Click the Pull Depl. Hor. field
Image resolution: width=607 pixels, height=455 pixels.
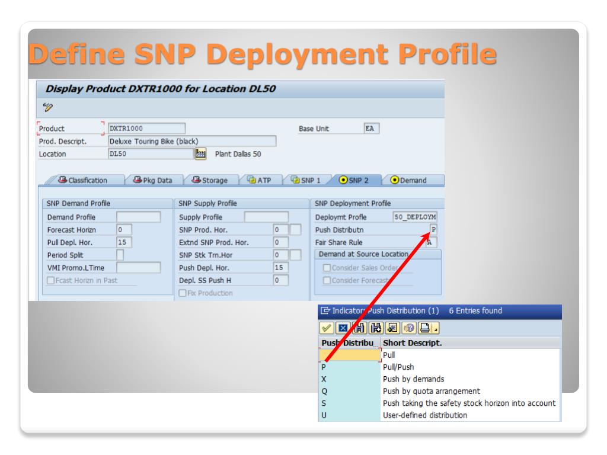[x=124, y=242]
